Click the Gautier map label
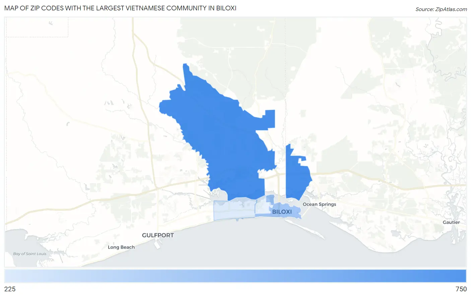The height and width of the screenshot is (296, 471). click(x=451, y=222)
